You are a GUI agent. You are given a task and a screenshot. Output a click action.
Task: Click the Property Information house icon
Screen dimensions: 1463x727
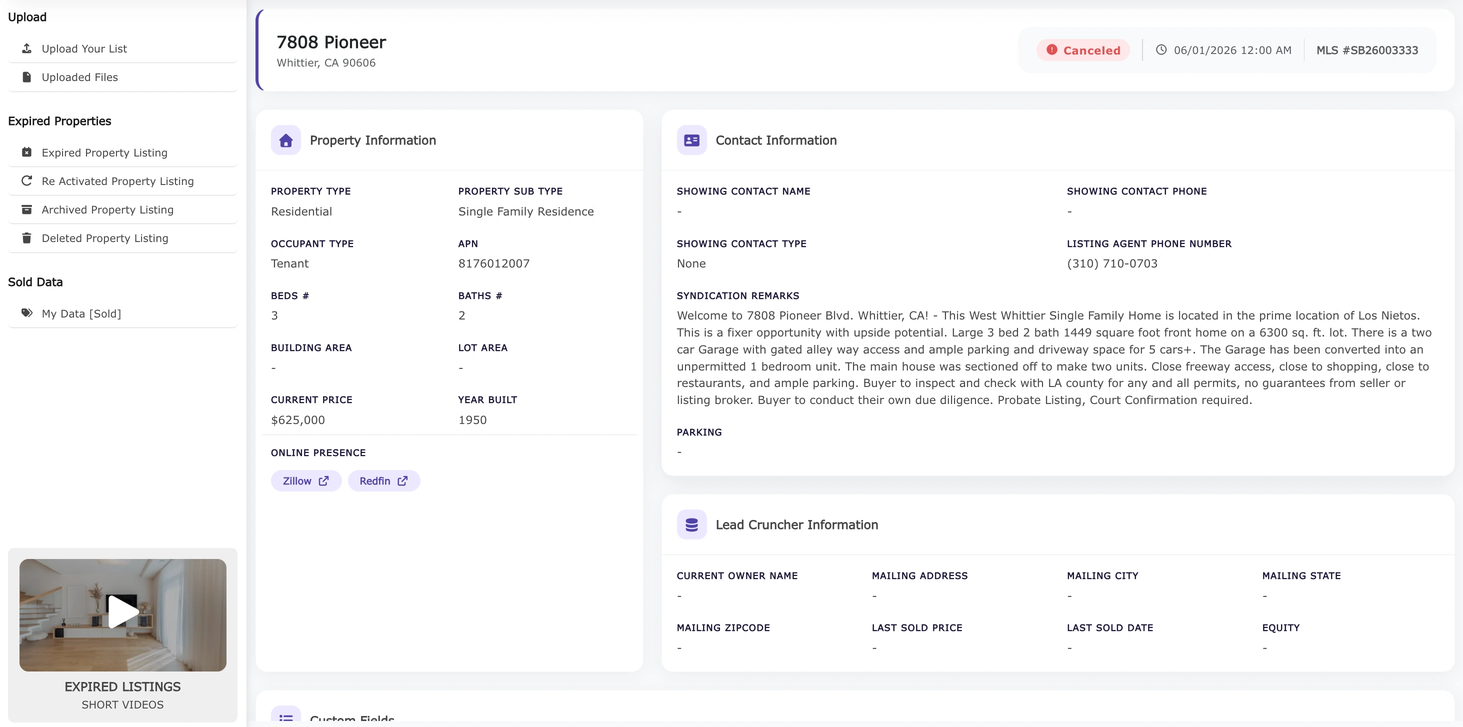pos(285,140)
